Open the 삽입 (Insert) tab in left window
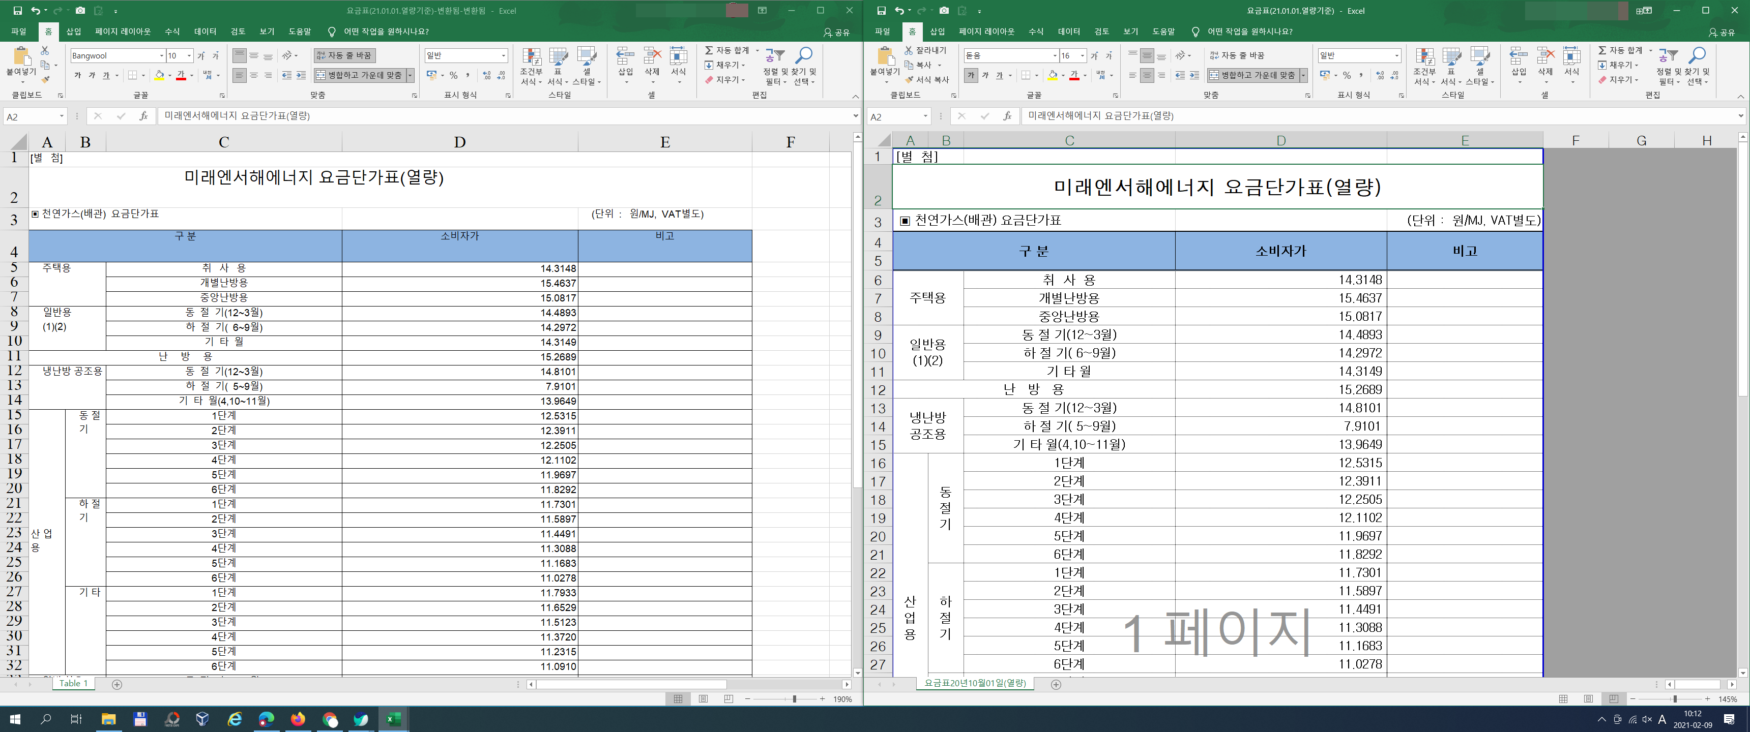 pyautogui.click(x=73, y=31)
